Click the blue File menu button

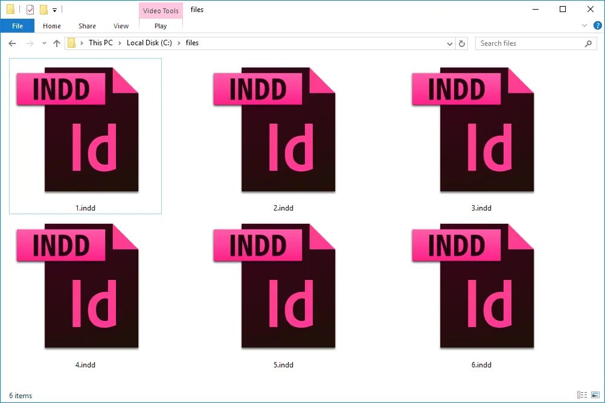pos(18,26)
